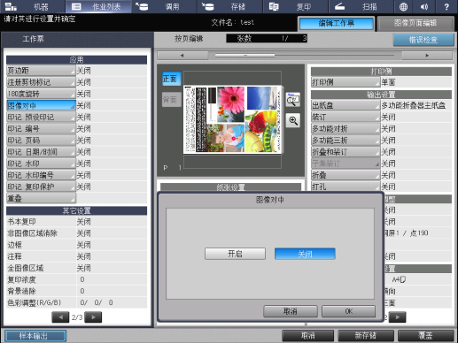Open the 印记 水印 setting

[x=41, y=164]
